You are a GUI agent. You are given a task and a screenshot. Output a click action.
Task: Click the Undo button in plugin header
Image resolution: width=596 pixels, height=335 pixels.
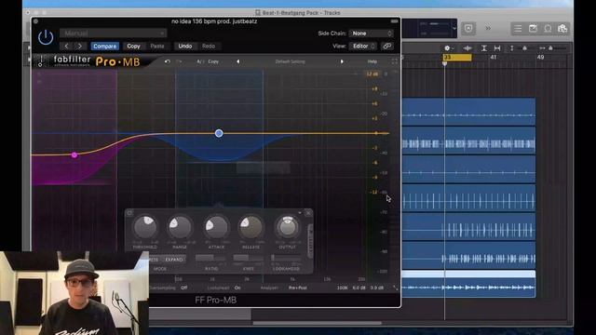point(185,47)
